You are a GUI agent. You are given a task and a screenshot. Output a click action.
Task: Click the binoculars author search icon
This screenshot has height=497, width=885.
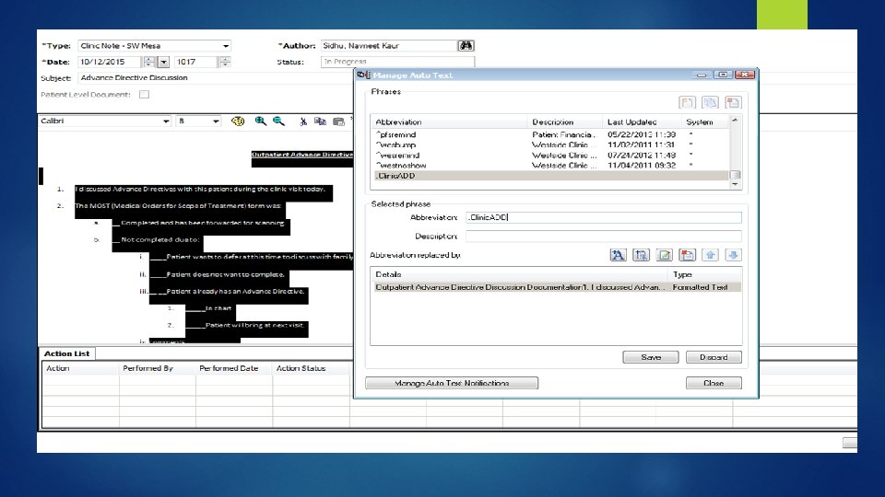[x=466, y=45]
